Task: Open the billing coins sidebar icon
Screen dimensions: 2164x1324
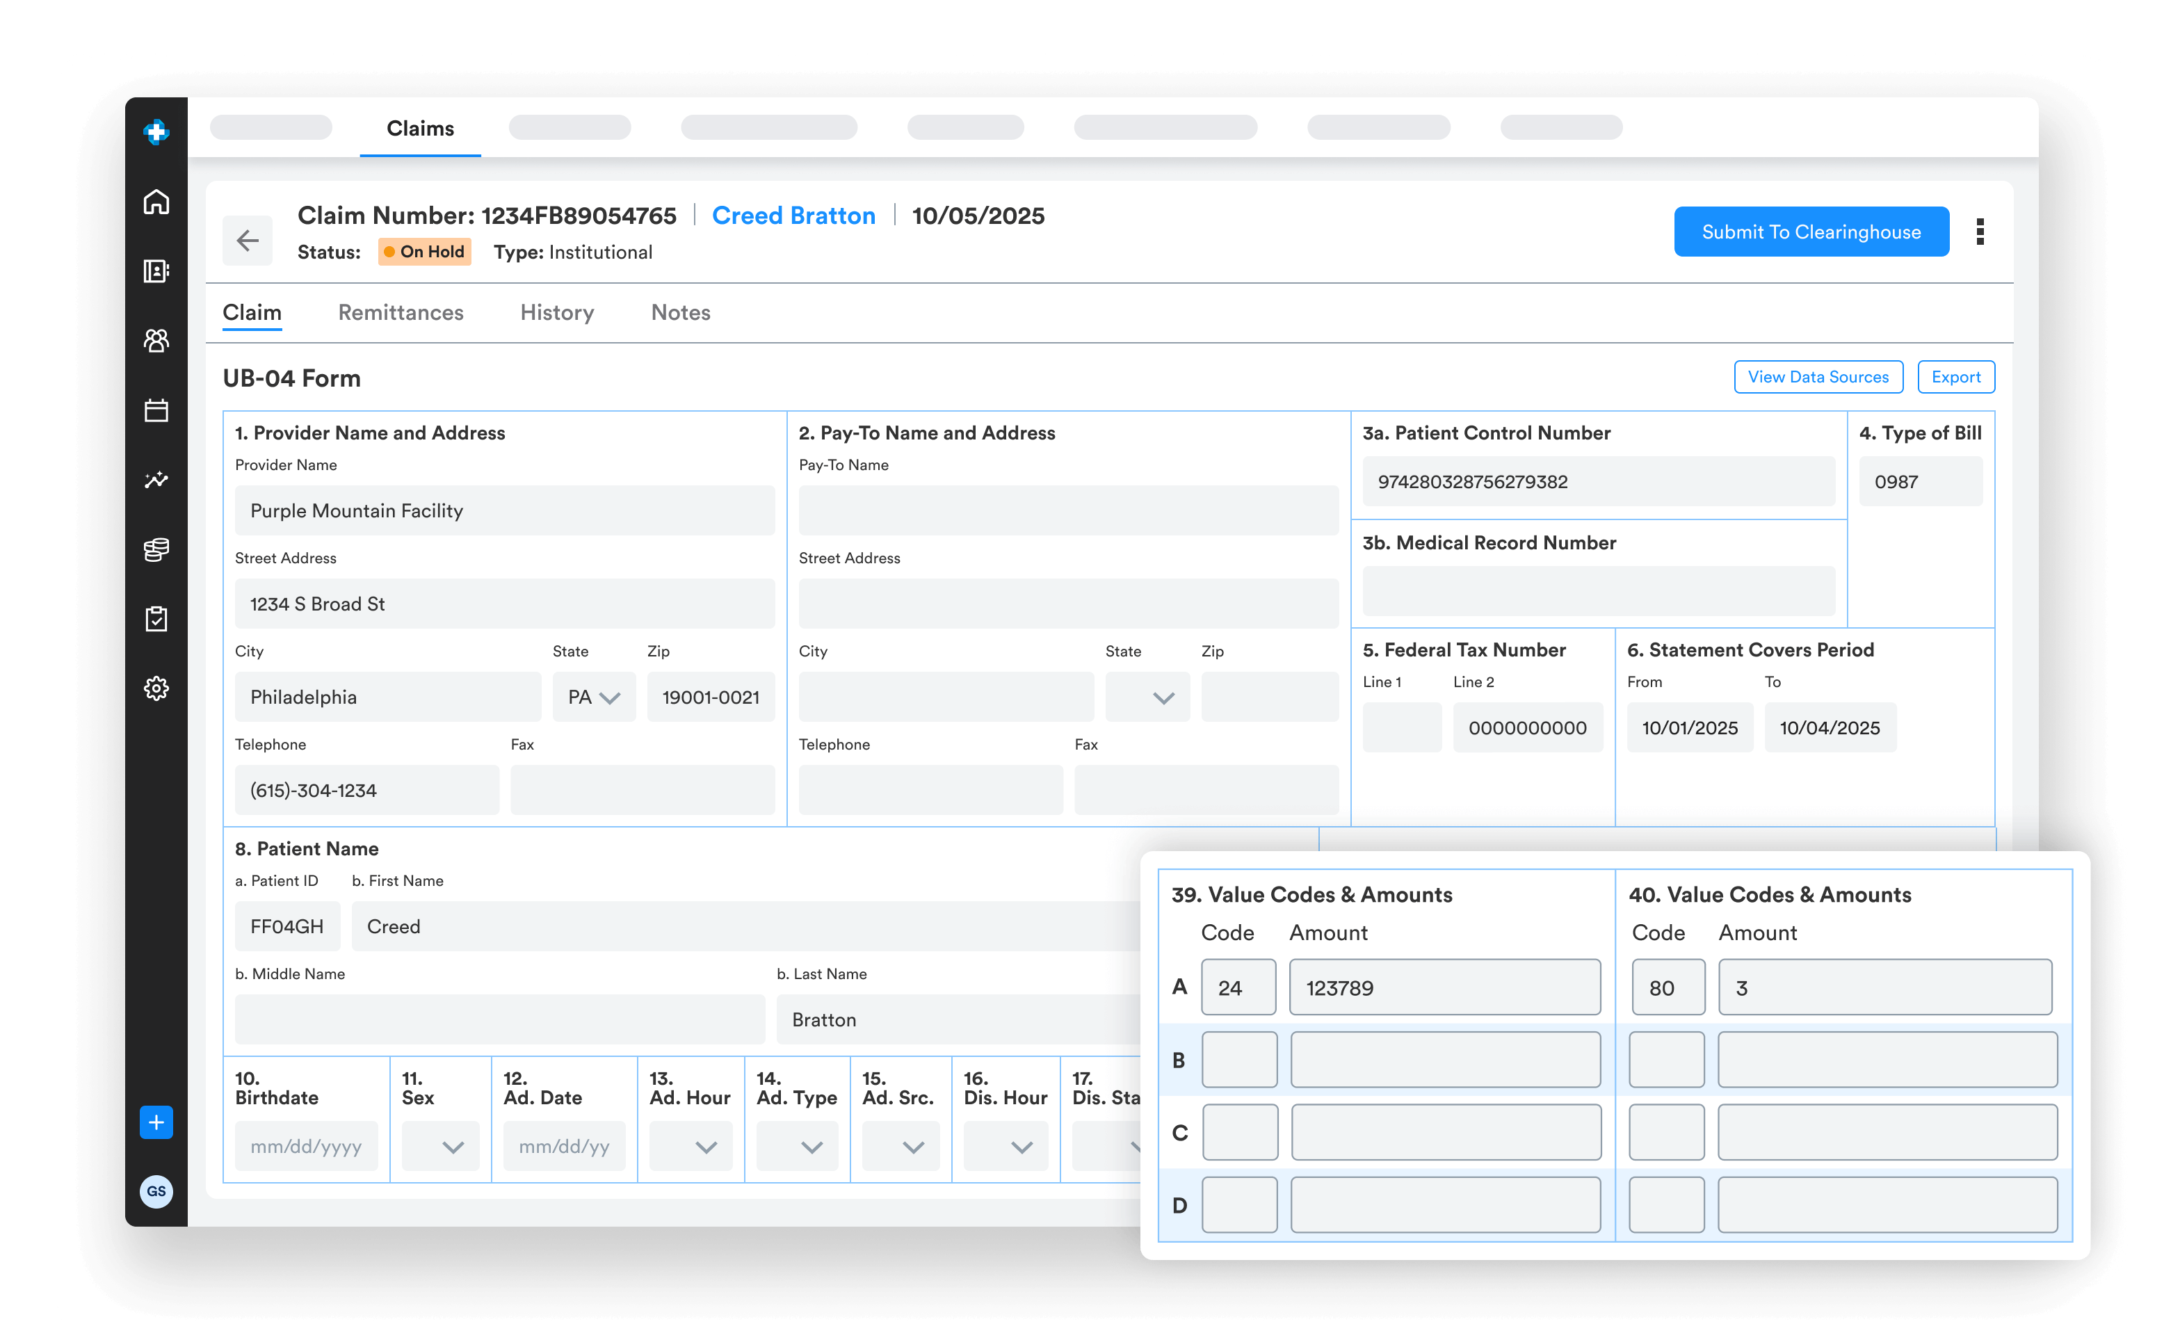Action: [156, 549]
